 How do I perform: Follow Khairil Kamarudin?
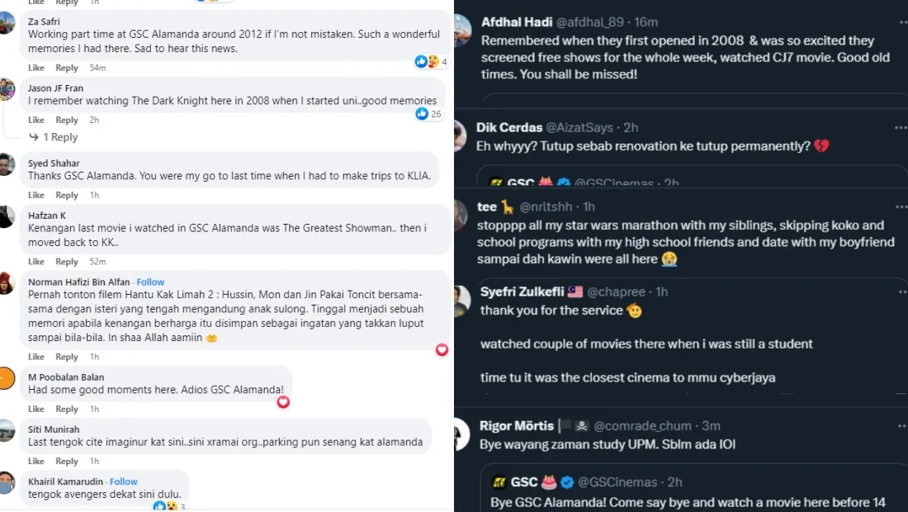click(124, 481)
